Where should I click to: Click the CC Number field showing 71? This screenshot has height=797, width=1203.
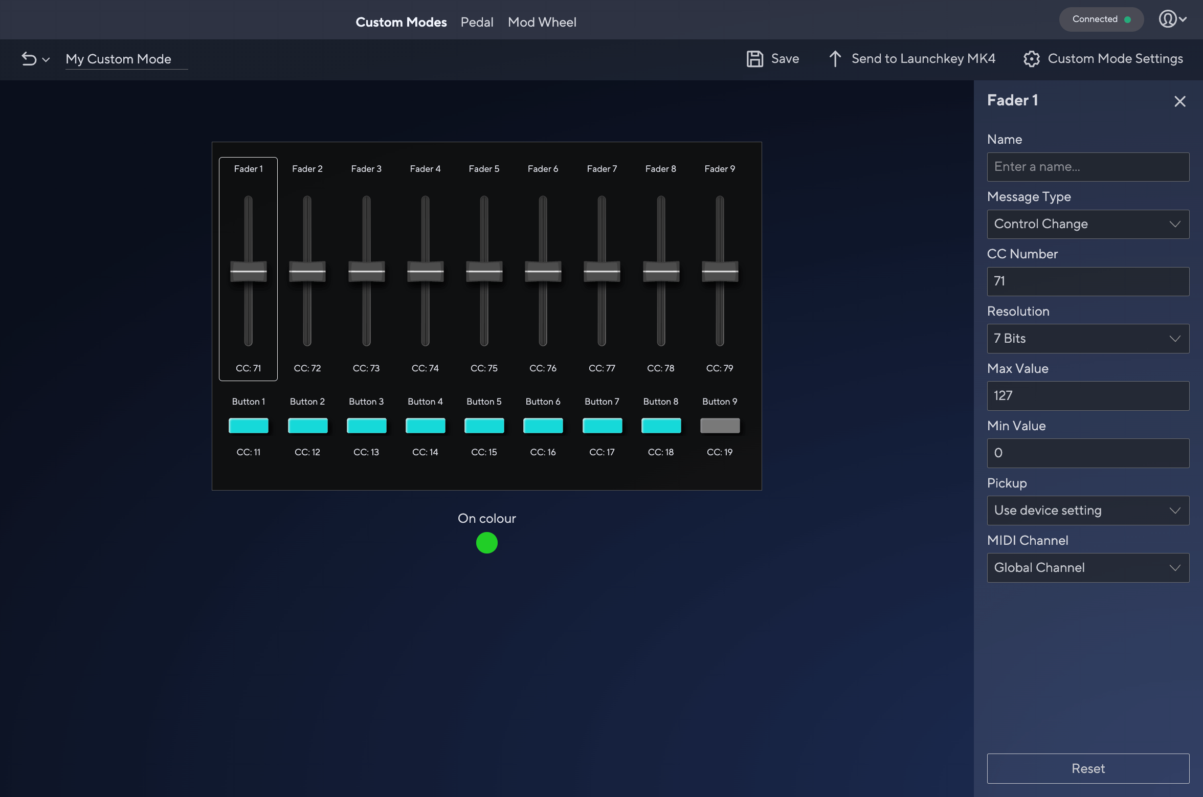tap(1088, 281)
